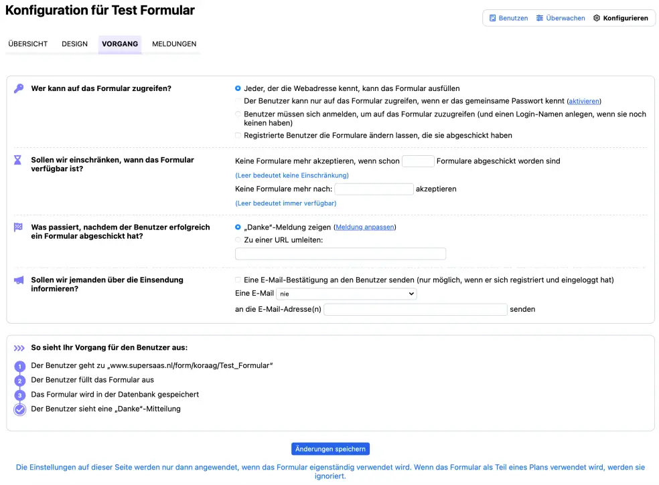Click the checkmark circle for the Danke step
659x485 pixels.
click(x=20, y=409)
